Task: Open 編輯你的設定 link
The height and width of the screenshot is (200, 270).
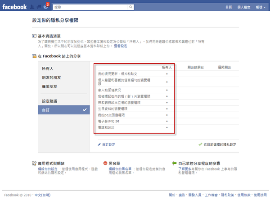Action: (x=48, y=169)
